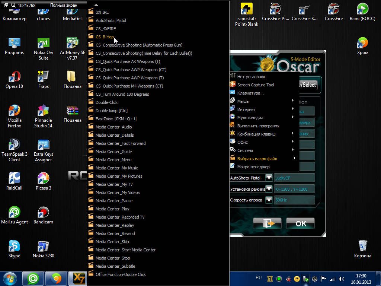Expand Выбрать макро файл submenu

point(264,159)
